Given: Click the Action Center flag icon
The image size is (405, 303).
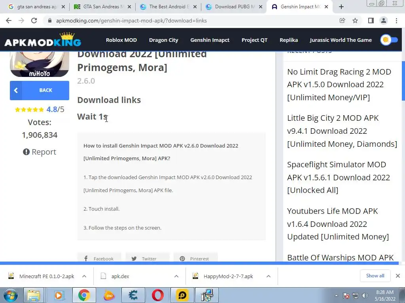Looking at the screenshot, I should (346, 296).
